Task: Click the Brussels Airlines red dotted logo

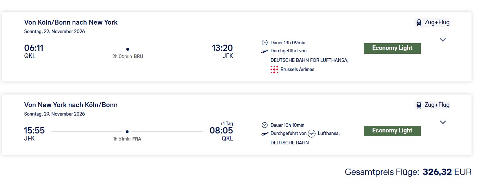Action: 274,70
